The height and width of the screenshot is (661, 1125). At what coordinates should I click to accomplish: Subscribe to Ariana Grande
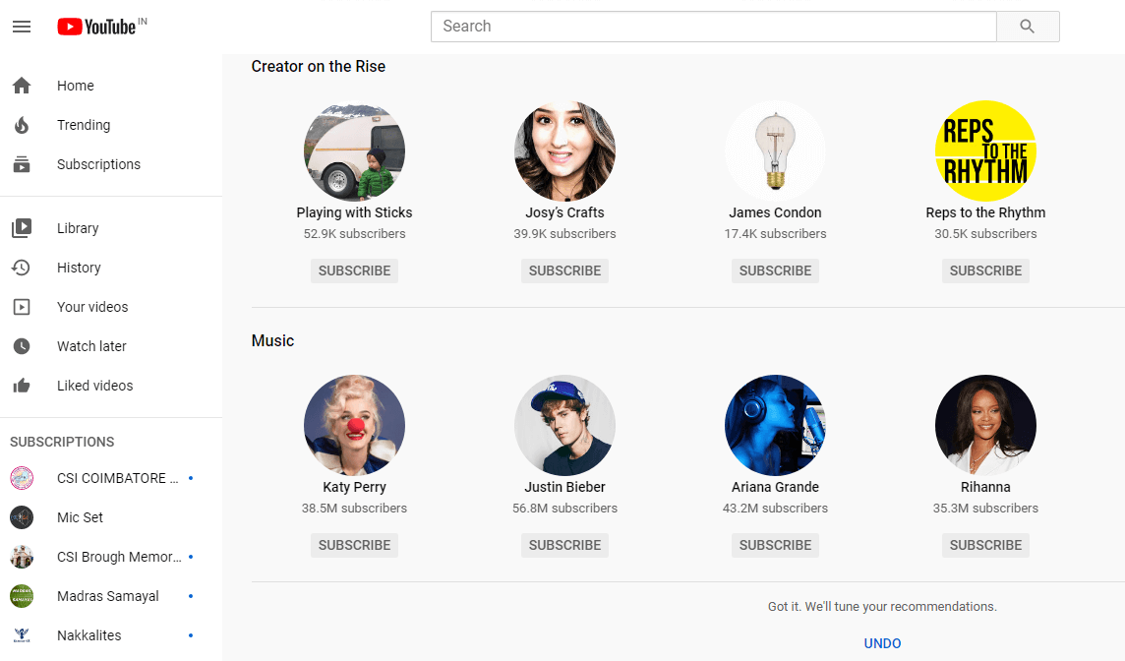click(x=775, y=545)
